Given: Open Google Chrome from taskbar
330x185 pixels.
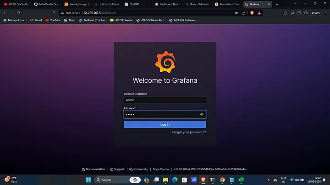Looking at the screenshot, I should [222, 180].
